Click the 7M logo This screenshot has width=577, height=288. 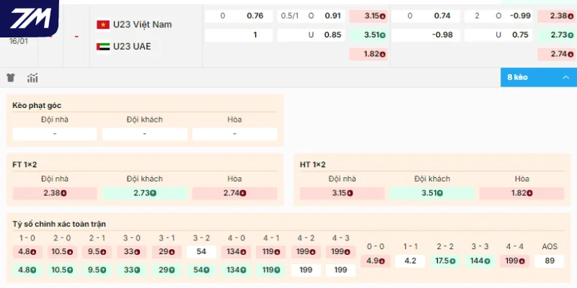pyautogui.click(x=29, y=19)
